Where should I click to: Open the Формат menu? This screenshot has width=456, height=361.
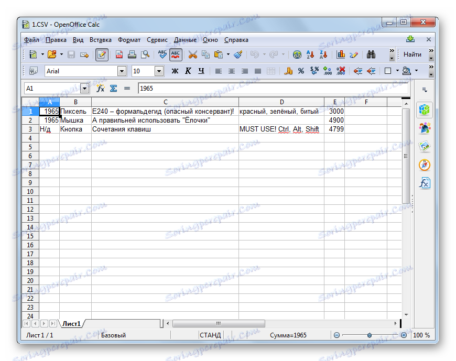pos(129,40)
